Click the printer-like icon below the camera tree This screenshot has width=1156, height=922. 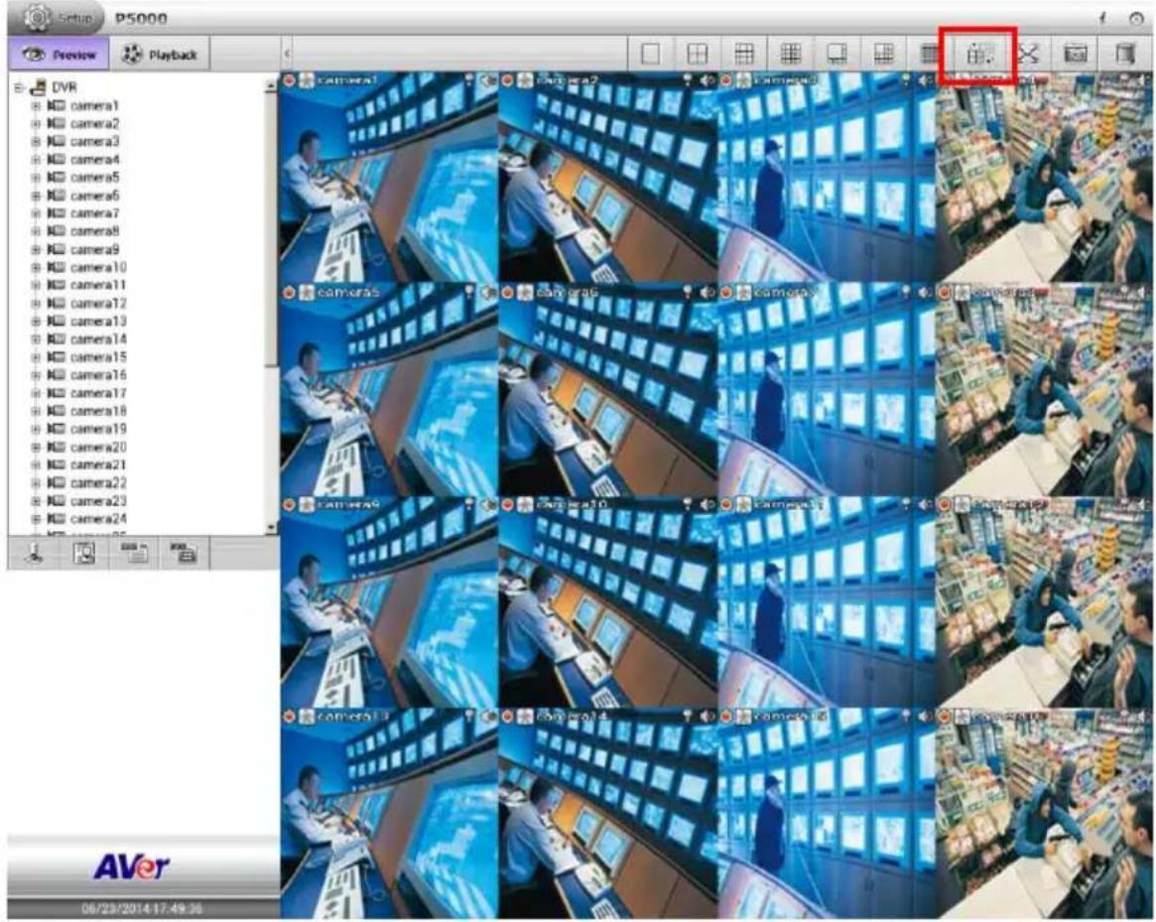[184, 553]
